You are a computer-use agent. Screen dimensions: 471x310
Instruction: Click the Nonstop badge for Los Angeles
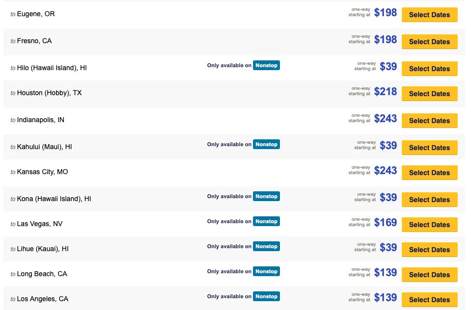click(x=266, y=296)
